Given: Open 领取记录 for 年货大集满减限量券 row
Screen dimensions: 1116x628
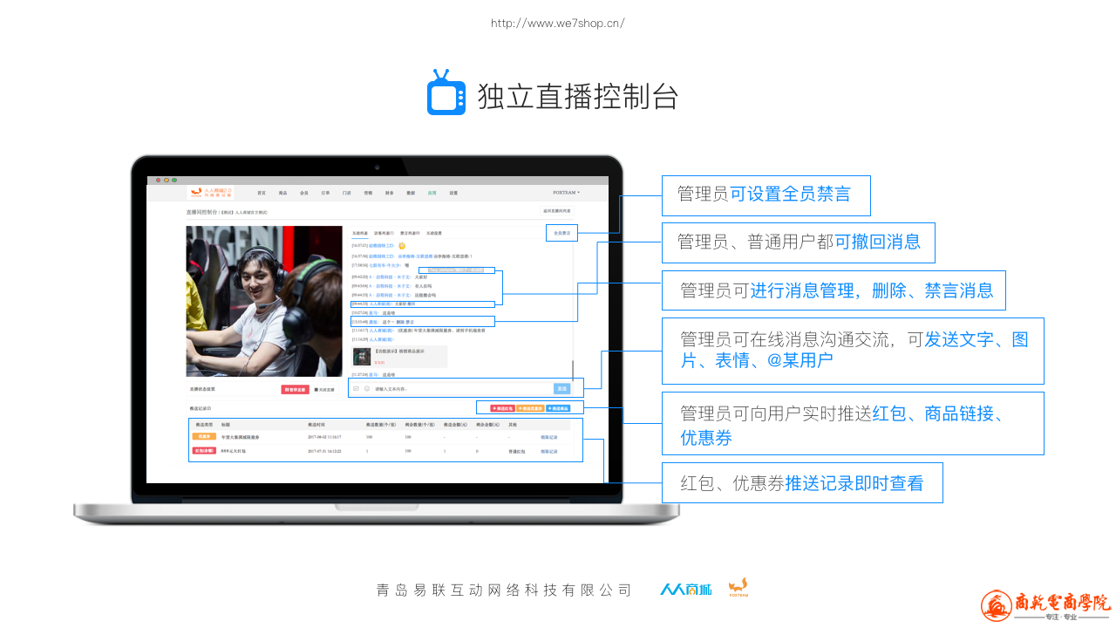Looking at the screenshot, I should 549,437.
